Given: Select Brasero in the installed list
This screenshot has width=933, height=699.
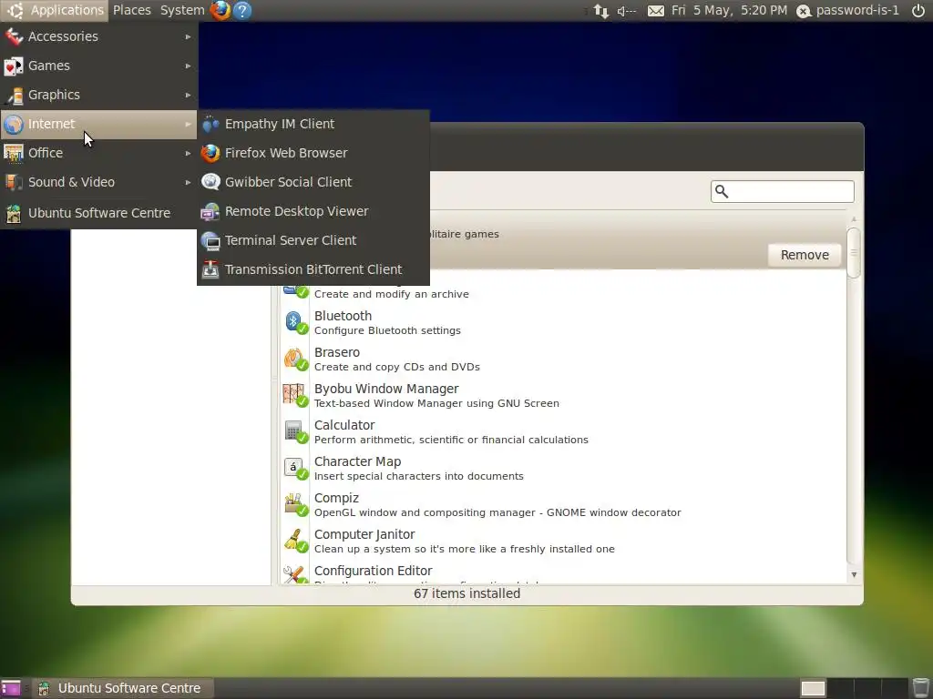Looking at the screenshot, I should coord(563,359).
